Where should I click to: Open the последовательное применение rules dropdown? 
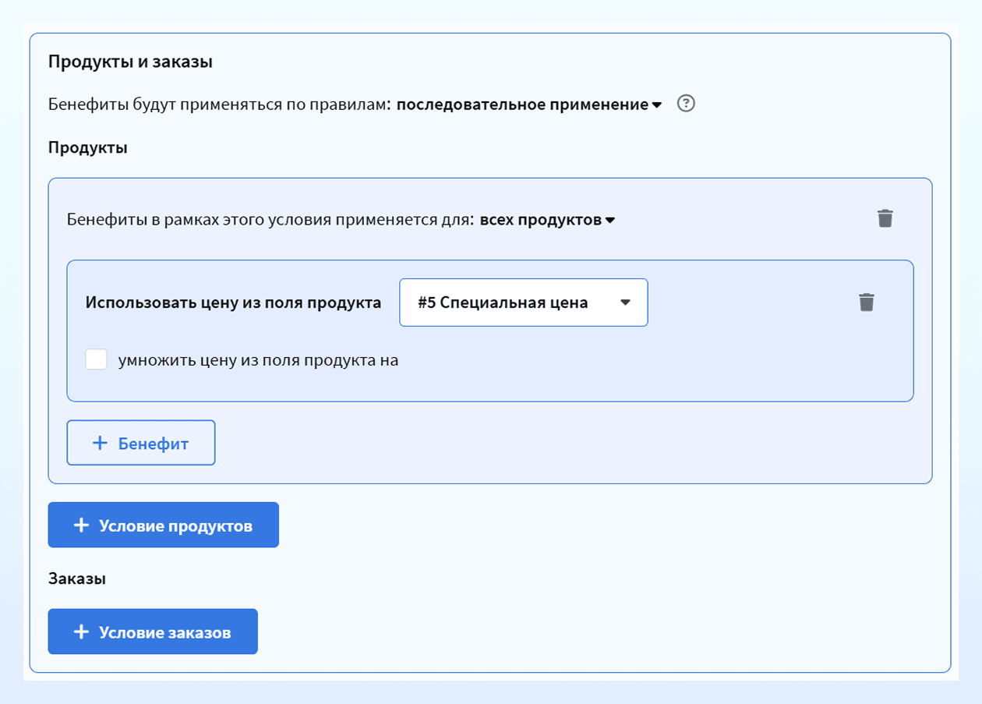[529, 104]
